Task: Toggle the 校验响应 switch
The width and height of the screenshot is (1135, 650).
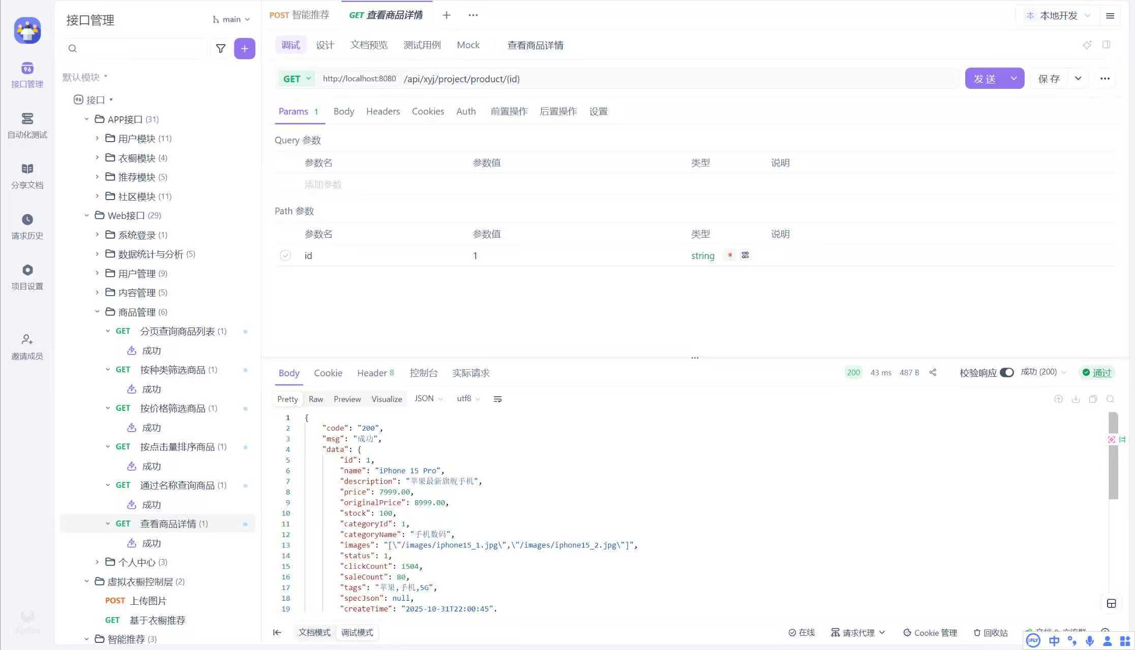Action: pyautogui.click(x=1006, y=372)
